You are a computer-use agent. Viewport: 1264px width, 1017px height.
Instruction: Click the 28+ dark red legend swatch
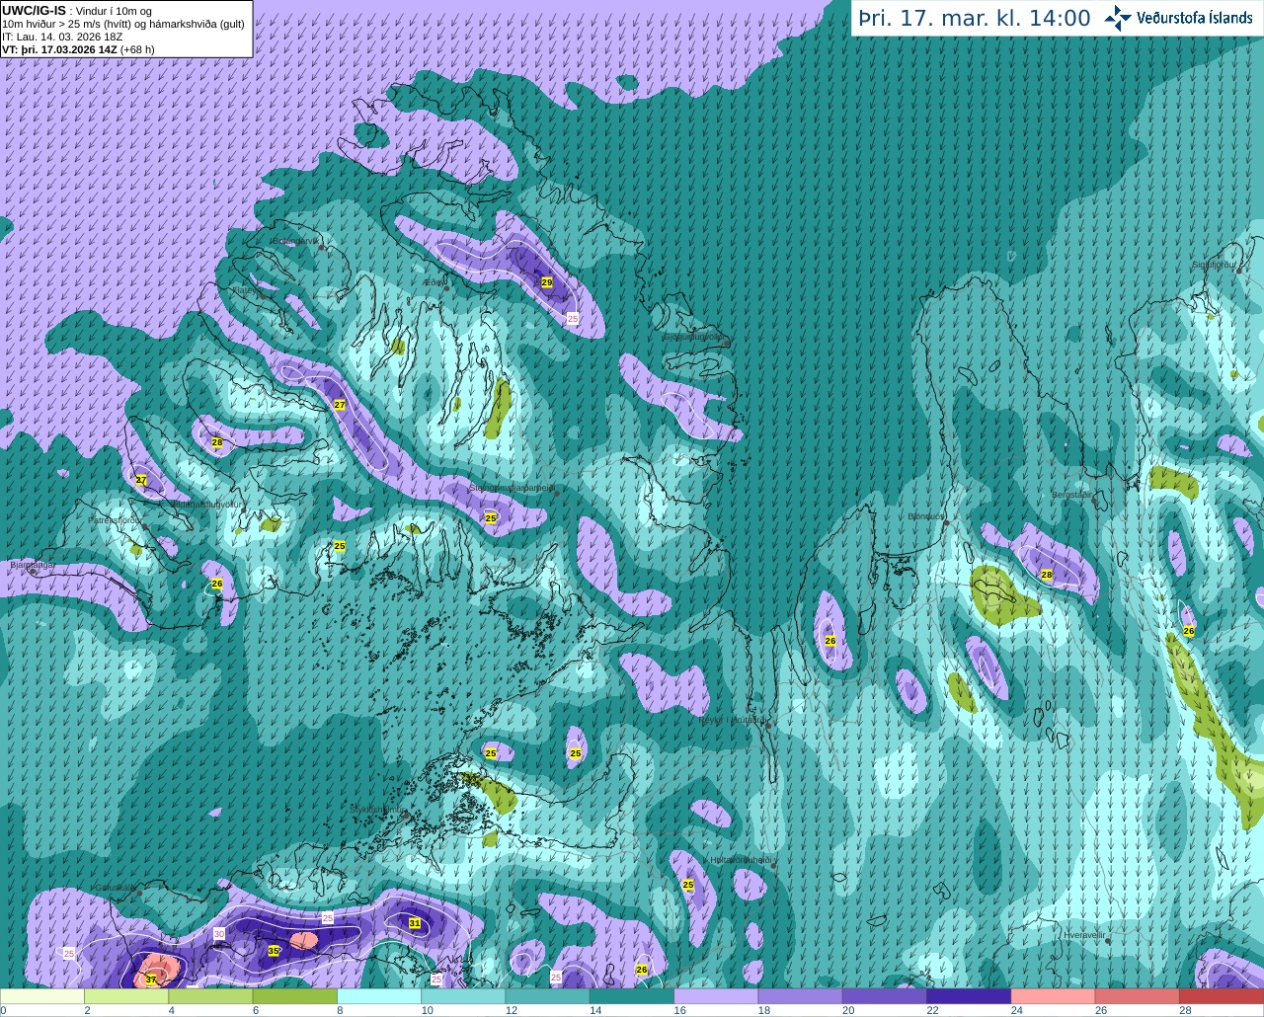tap(1222, 996)
